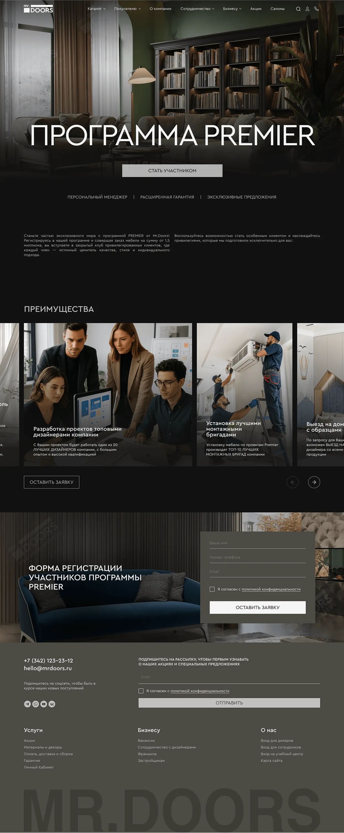Click the Ваше имя input field
This screenshot has height=833, width=344.
click(x=257, y=543)
